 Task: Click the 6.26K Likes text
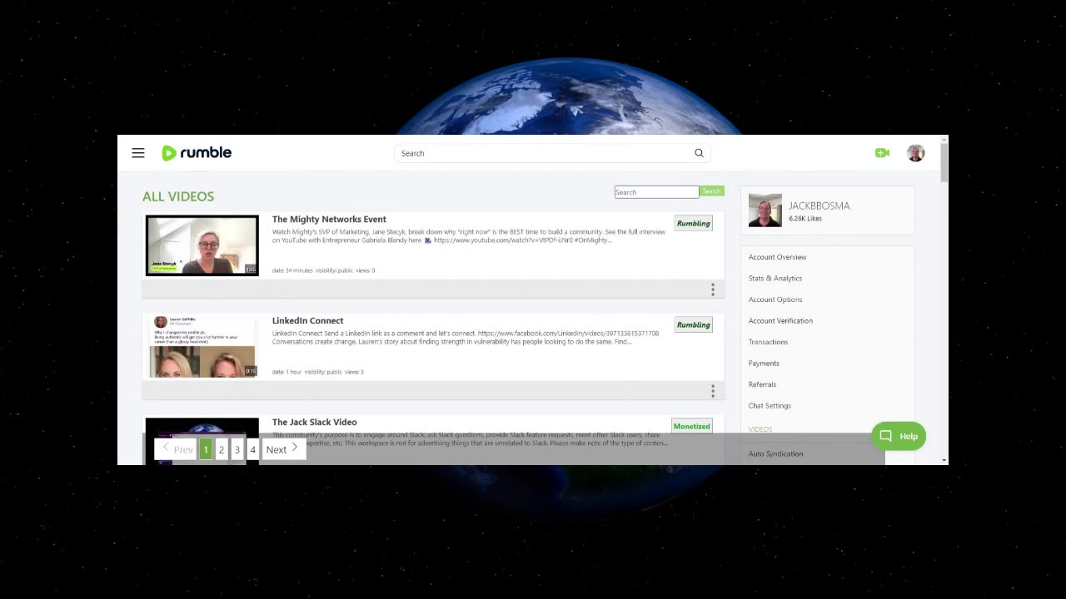pos(805,219)
